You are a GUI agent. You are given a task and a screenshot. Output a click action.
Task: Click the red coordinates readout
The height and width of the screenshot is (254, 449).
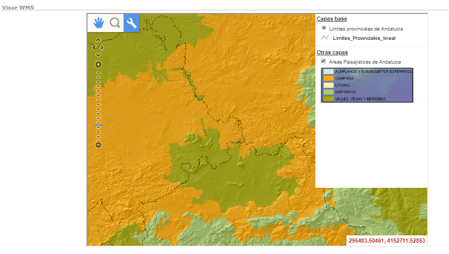tap(386, 241)
